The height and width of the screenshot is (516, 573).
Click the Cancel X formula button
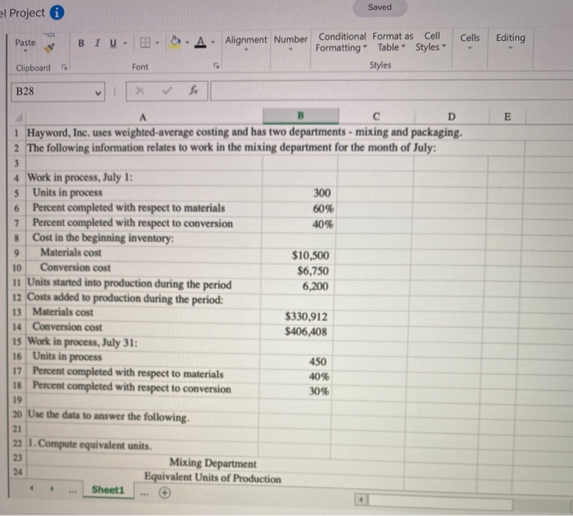(140, 90)
